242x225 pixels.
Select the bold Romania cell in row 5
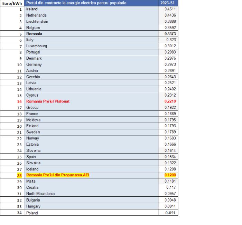[x=91, y=34]
